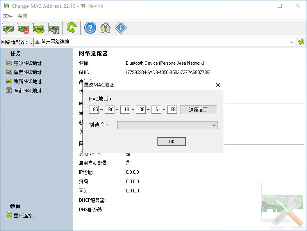Image resolution: width=307 pixels, height=231 pixels.
Task: Maximize the Change MAC Address window
Action: click(280, 6)
